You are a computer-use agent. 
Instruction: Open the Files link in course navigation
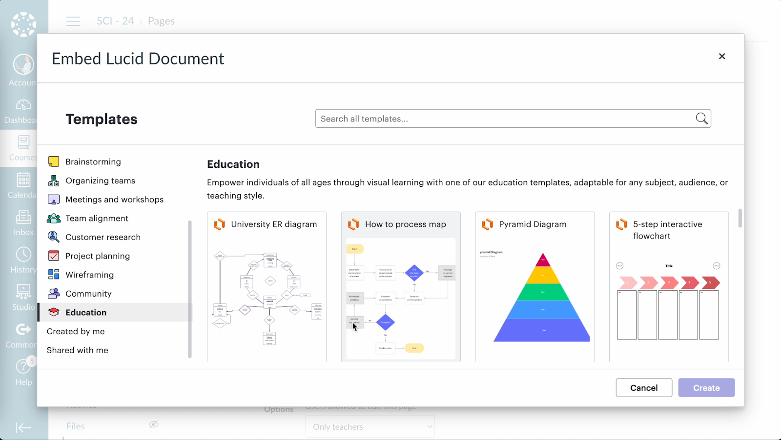click(x=76, y=426)
